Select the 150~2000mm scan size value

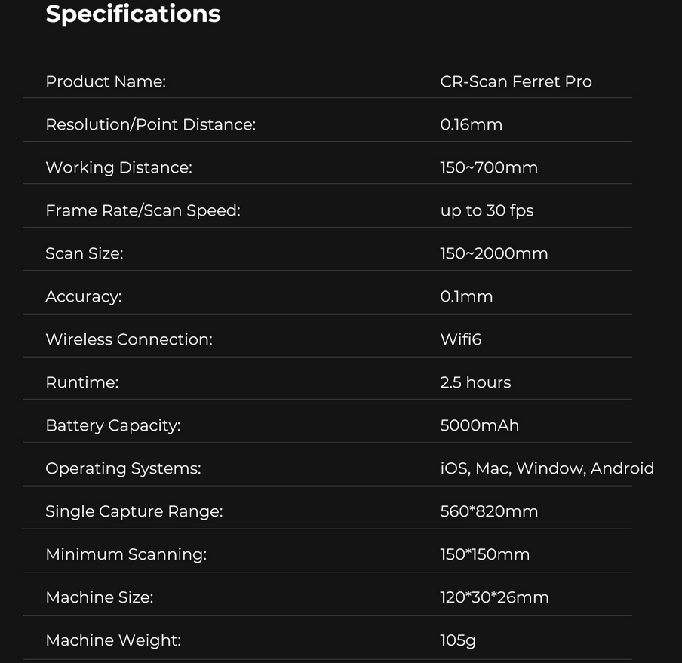(494, 253)
